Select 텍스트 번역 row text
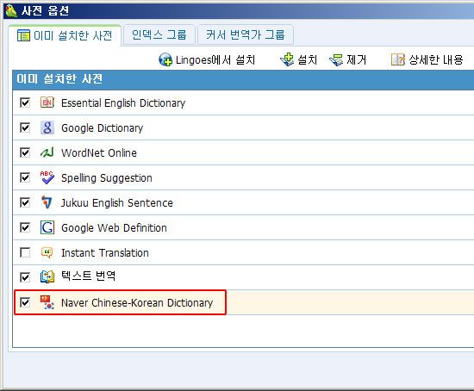The width and height of the screenshot is (474, 391). click(x=88, y=276)
